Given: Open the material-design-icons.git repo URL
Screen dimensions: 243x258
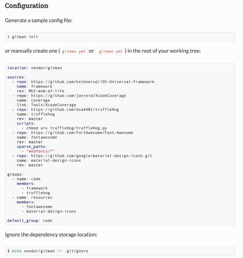Looking at the screenshot, I should click(91, 156).
